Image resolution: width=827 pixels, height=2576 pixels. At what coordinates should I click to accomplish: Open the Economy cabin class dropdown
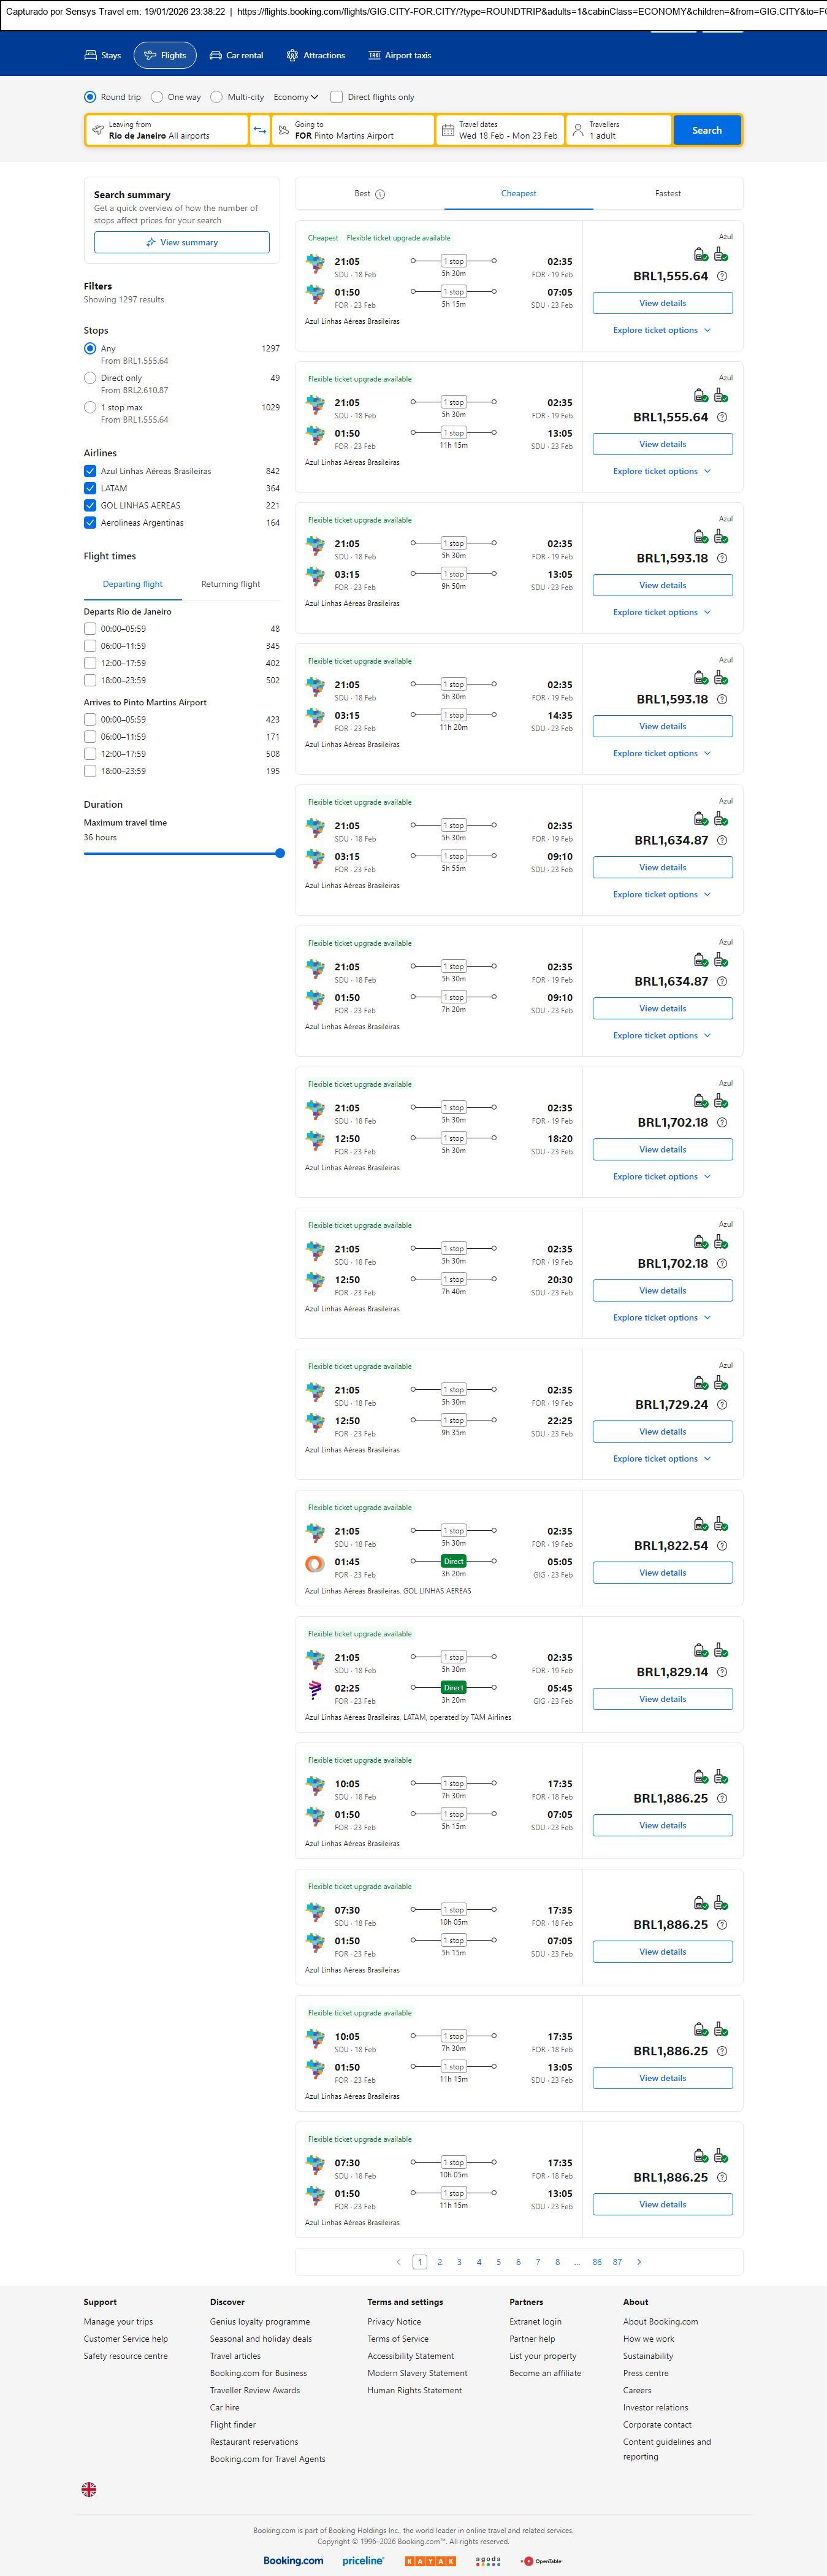click(296, 97)
